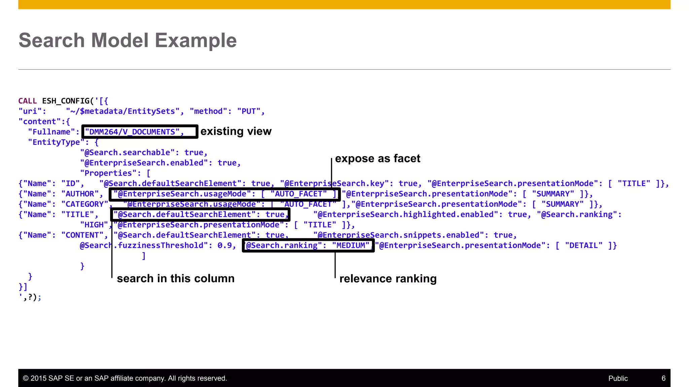Click the closing "',?);" line
The height and width of the screenshot is (387, 689).
click(x=30, y=297)
